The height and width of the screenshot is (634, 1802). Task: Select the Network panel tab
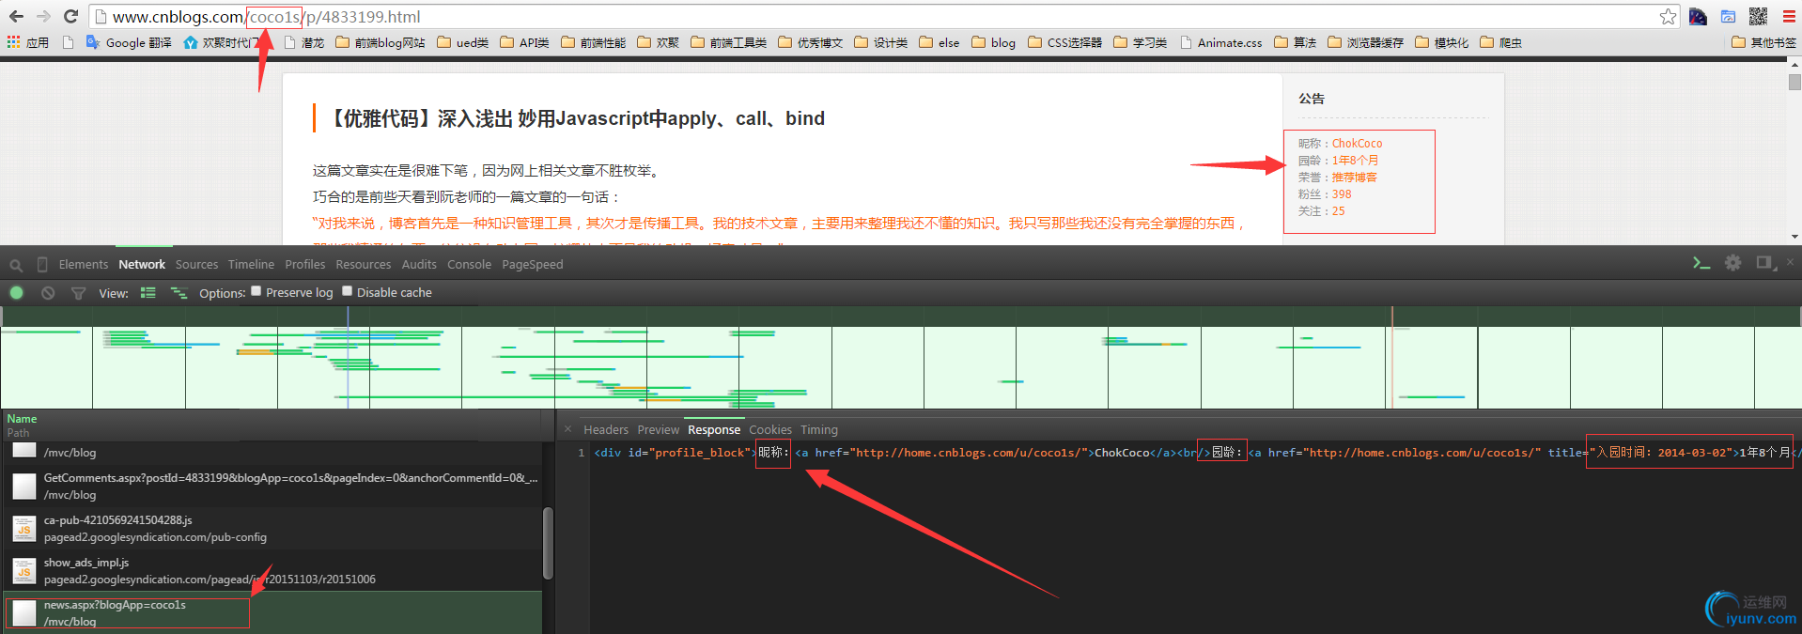[x=142, y=265]
